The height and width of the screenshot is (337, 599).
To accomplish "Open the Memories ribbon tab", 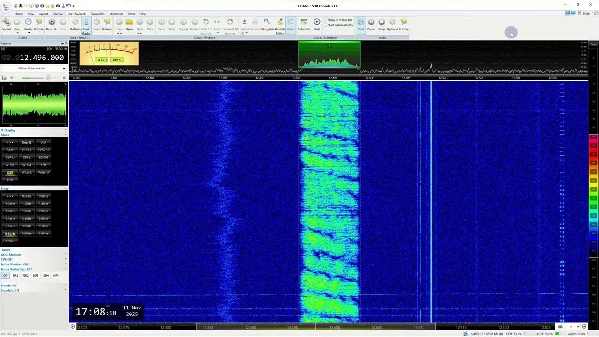I will coord(116,14).
